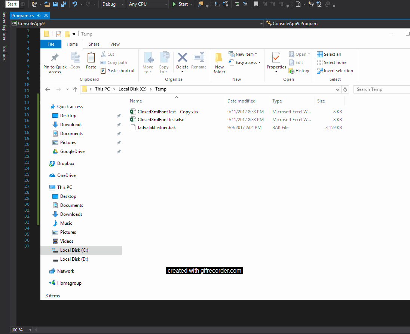Switch to the Share ribbon tab

point(94,44)
